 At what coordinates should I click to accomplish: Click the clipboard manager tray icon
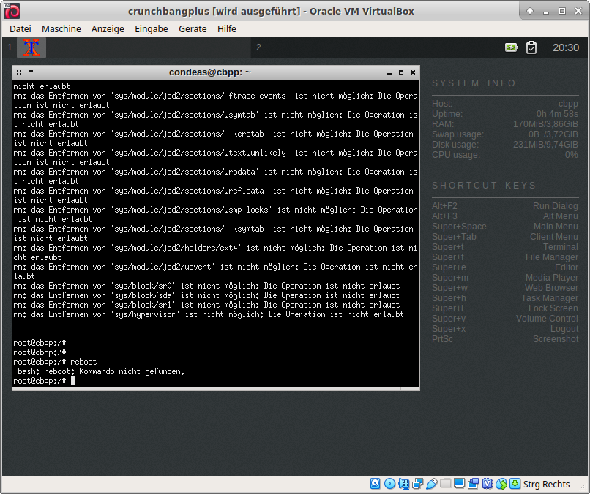click(531, 47)
